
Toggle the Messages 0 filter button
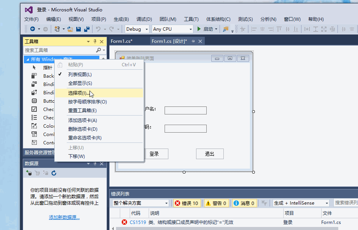(x=244, y=203)
